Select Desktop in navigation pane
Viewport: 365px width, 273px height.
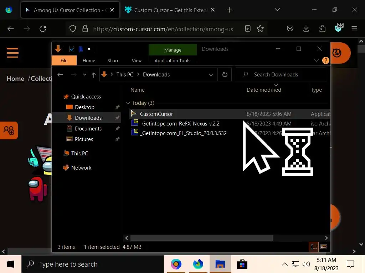(x=84, y=107)
